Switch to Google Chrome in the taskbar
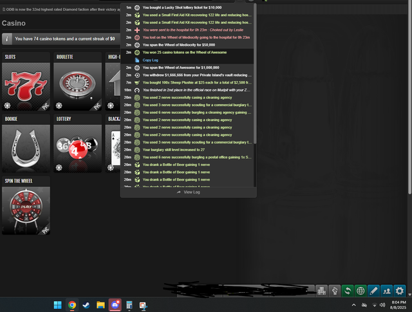412x312 pixels. pyautogui.click(x=72, y=305)
